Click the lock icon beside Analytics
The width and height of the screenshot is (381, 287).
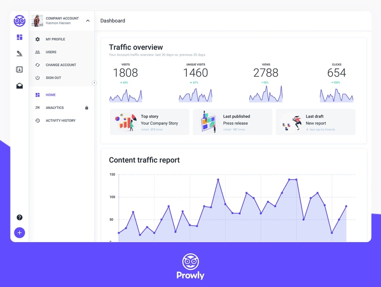[x=87, y=108]
